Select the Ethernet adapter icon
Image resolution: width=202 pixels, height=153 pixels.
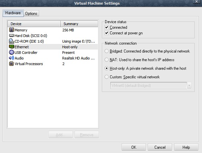[x=12, y=47]
